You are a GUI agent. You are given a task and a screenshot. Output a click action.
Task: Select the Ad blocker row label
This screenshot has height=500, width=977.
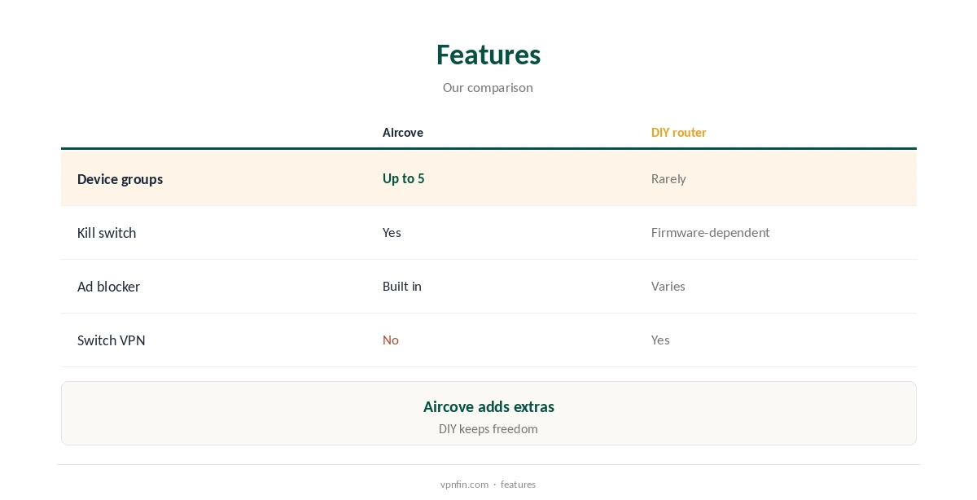[108, 287]
